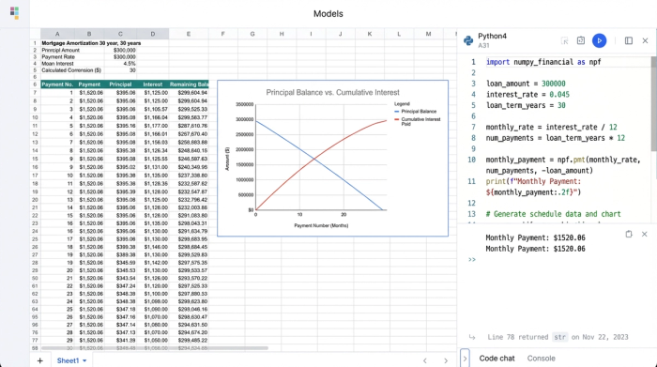Viewport: 657px width, 367px height.
Task: Add a new sheet with plus button
Action: click(x=39, y=360)
